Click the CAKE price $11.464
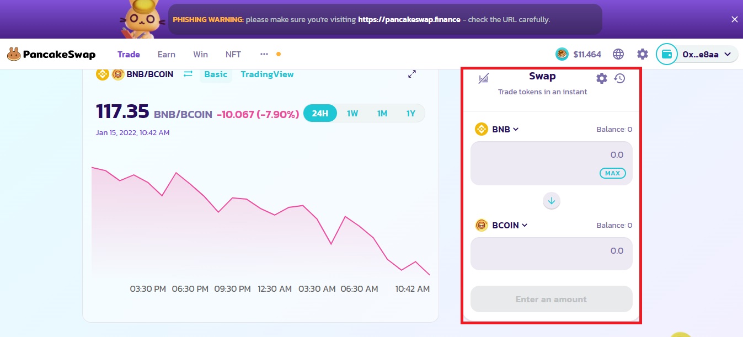This screenshot has width=743, height=337. pyautogui.click(x=587, y=54)
